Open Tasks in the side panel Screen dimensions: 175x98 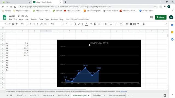[x=172, y=39]
